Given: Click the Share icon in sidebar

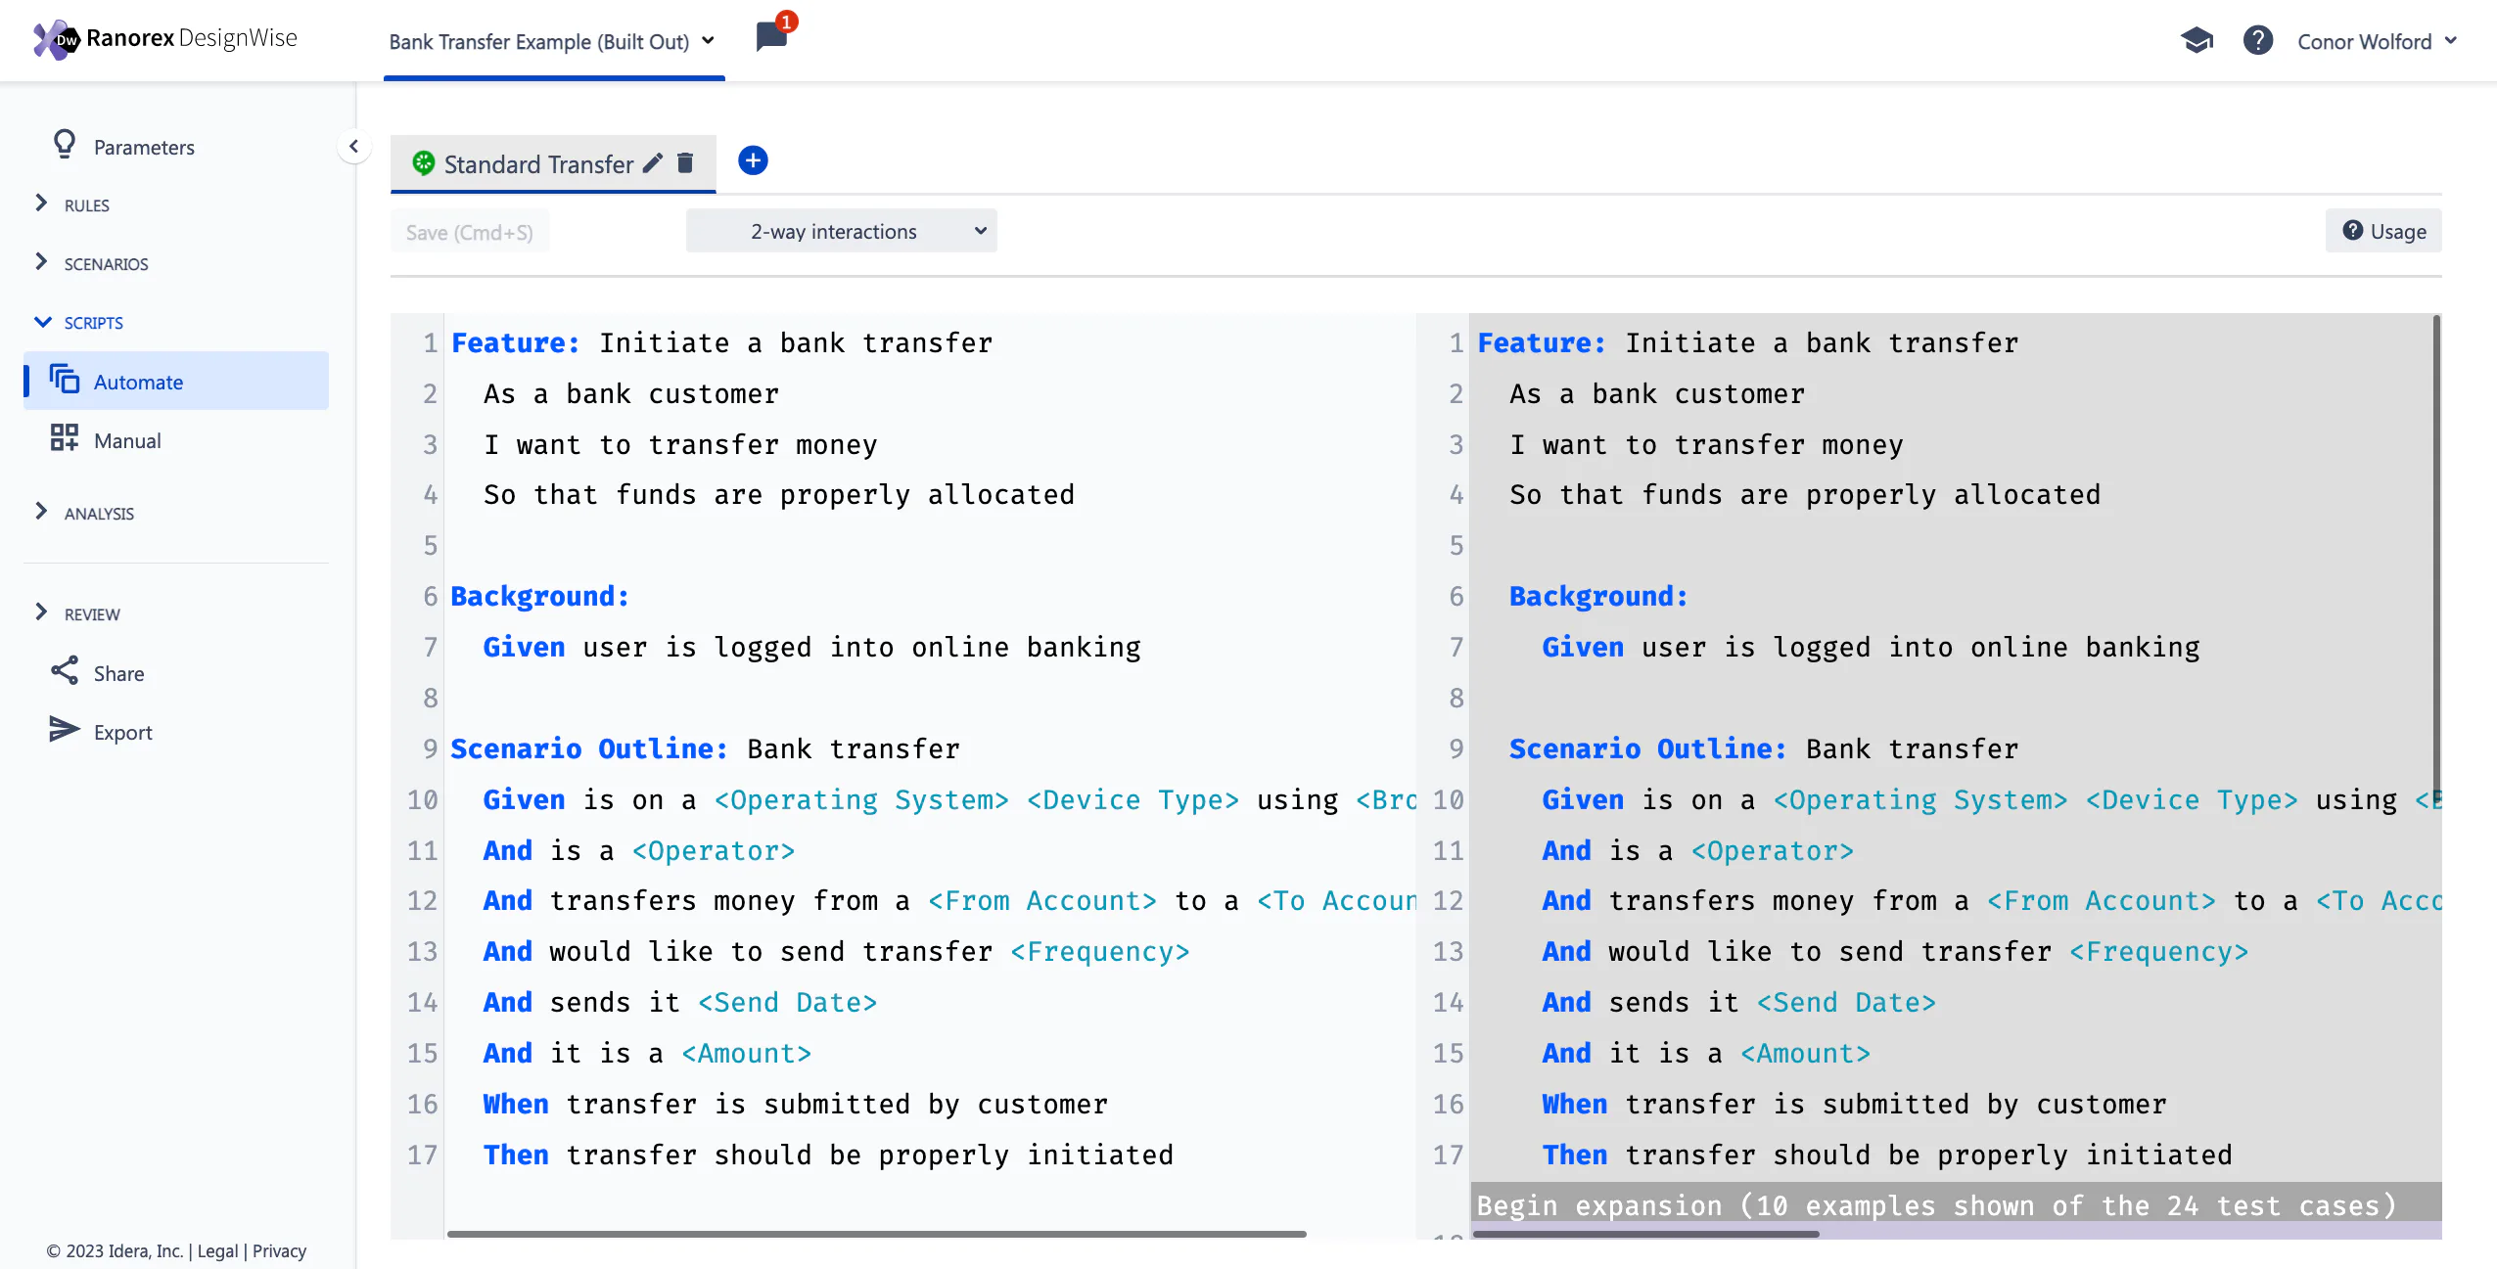Looking at the screenshot, I should (65, 671).
